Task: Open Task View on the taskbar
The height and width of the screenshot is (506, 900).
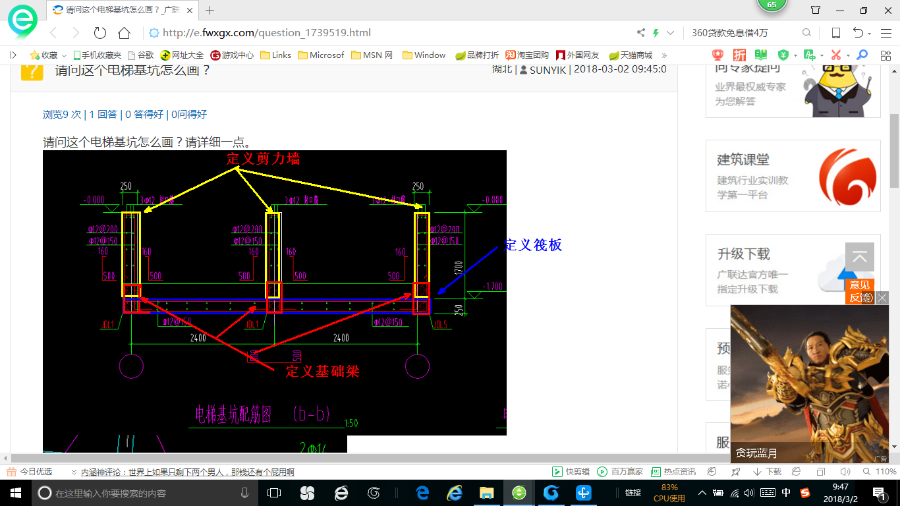Action: (x=274, y=493)
